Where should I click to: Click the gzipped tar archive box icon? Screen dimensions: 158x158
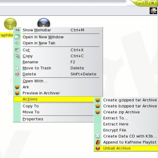pos(98,100)
